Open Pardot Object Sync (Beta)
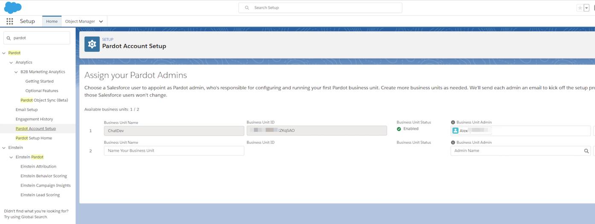The height and width of the screenshot is (224, 595). coord(44,100)
